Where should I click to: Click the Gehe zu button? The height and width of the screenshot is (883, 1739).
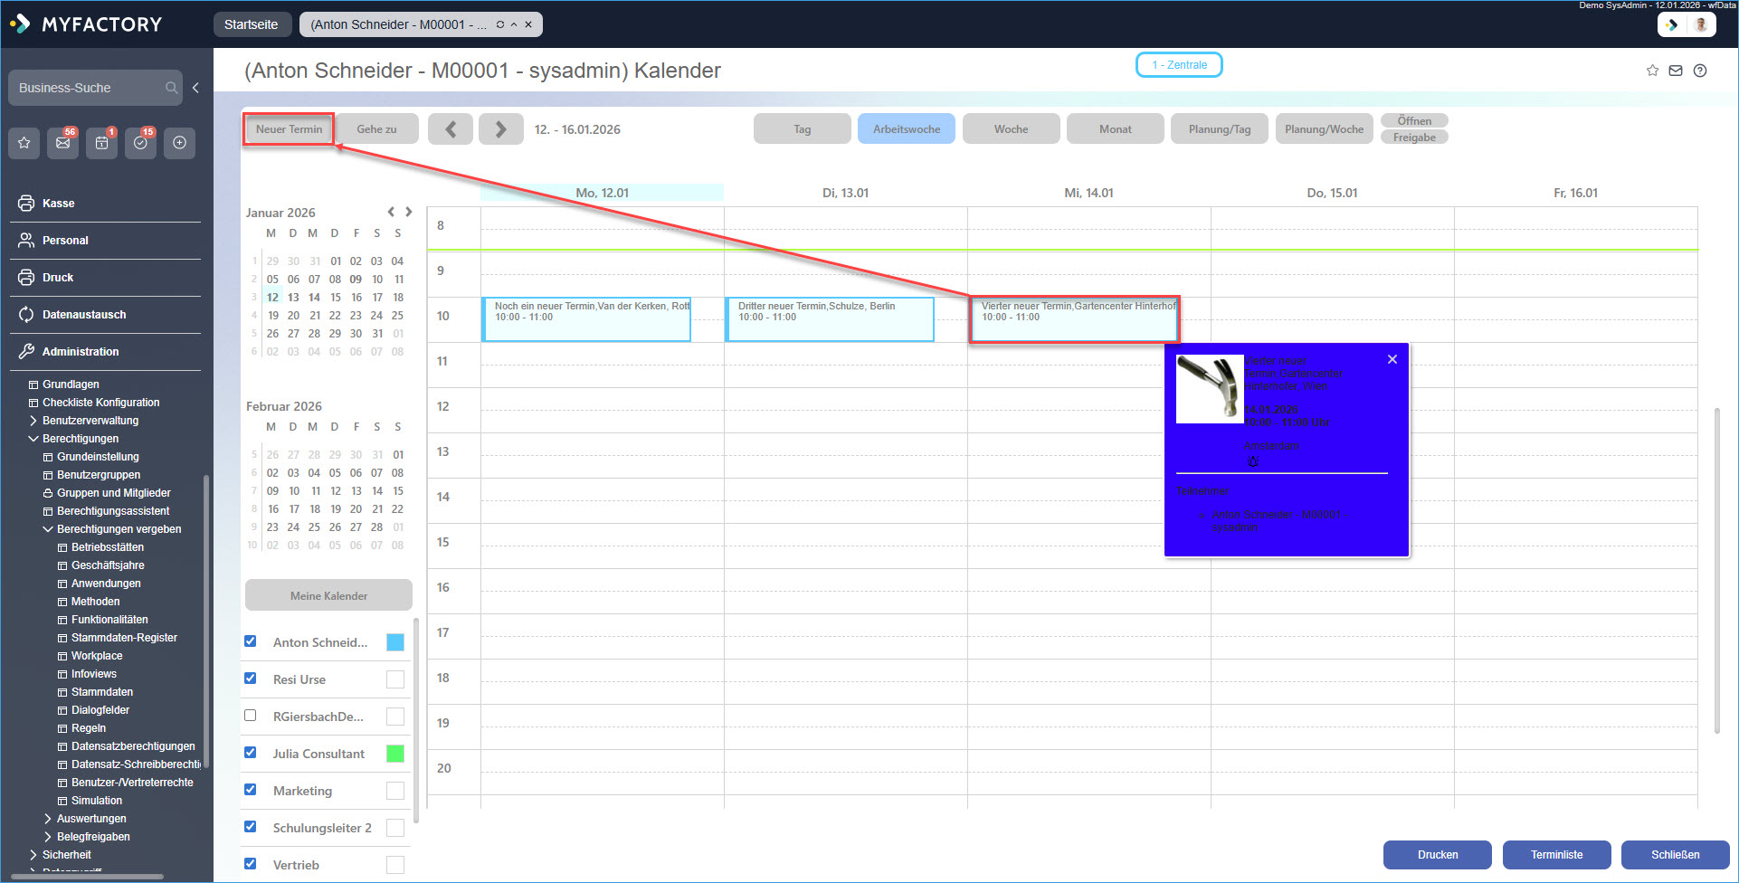(376, 129)
